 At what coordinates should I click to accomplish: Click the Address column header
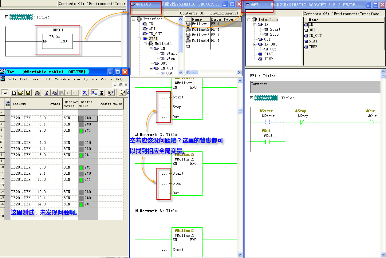(19, 104)
